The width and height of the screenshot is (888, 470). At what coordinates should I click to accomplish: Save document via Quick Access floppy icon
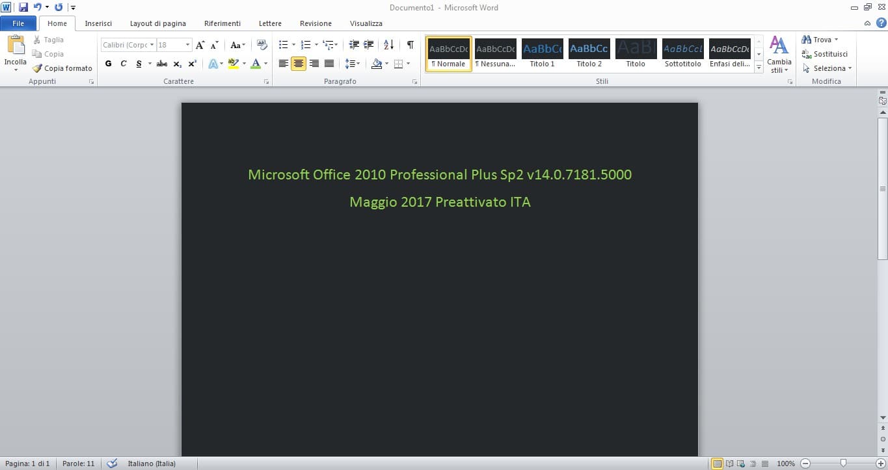tap(23, 7)
